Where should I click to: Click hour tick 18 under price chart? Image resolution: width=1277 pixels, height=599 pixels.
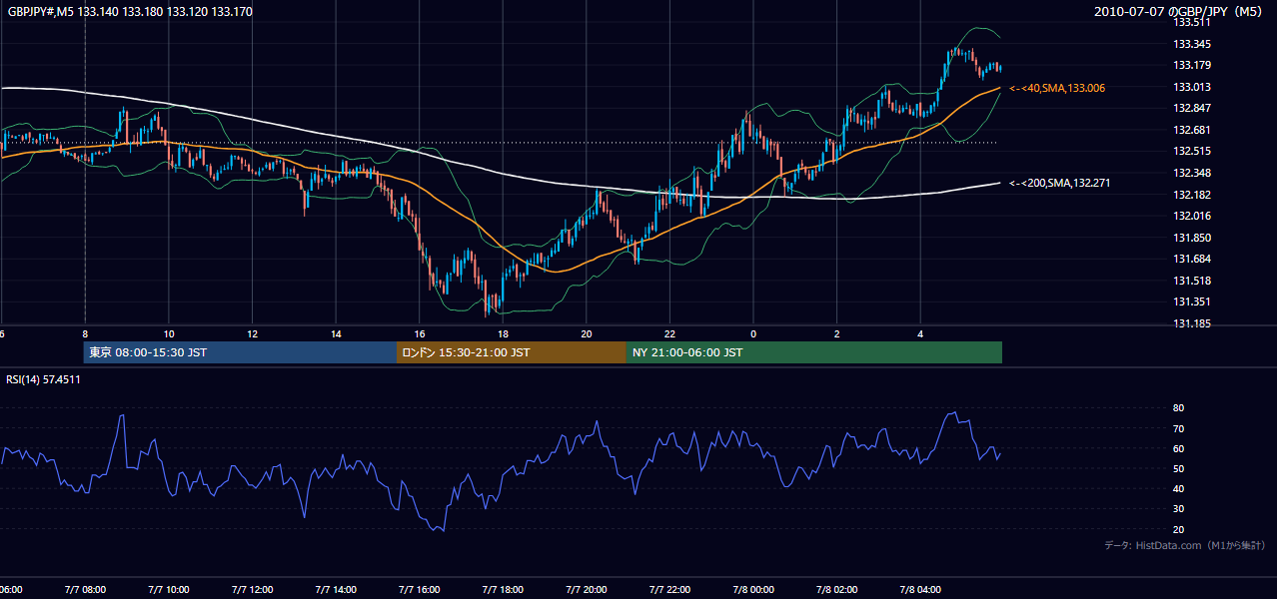503,334
